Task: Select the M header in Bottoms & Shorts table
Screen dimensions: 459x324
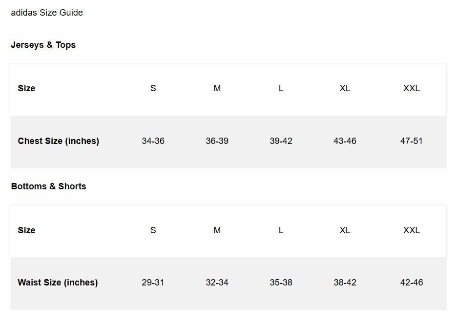Action: pos(217,230)
